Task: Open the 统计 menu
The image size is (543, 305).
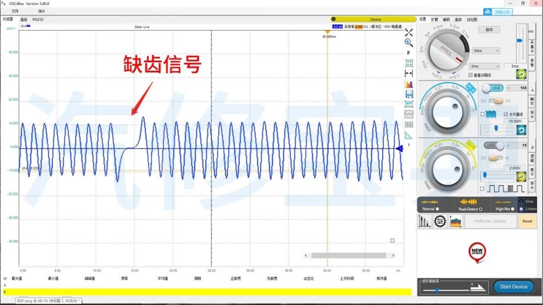Action: (42, 11)
